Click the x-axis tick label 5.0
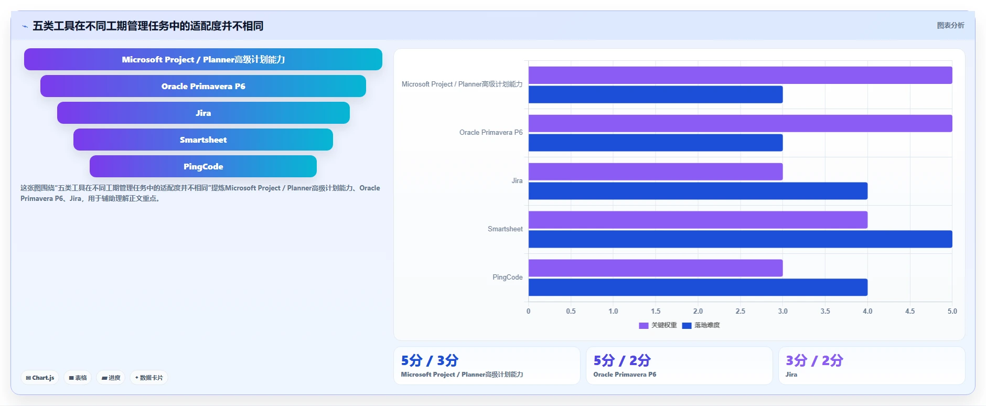Viewport: 986px width, 406px height. click(952, 311)
